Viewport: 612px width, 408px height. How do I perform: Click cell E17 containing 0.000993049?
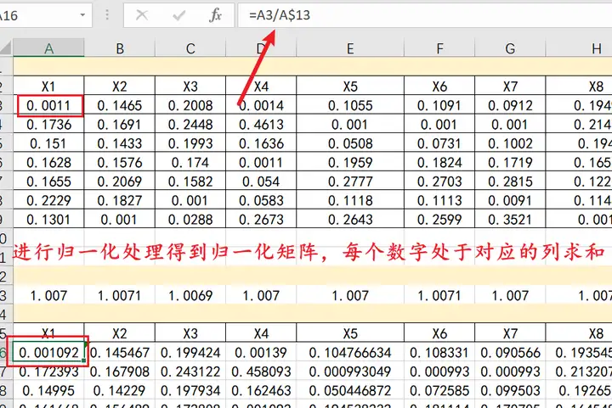click(350, 372)
